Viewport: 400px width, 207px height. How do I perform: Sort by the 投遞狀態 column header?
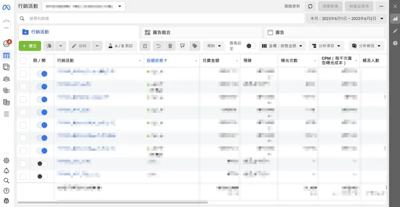pyautogui.click(x=157, y=60)
